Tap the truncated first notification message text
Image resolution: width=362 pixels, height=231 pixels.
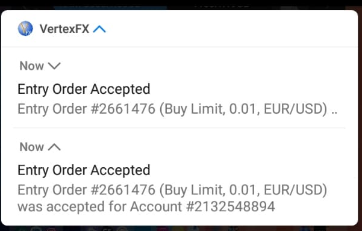[x=177, y=109]
